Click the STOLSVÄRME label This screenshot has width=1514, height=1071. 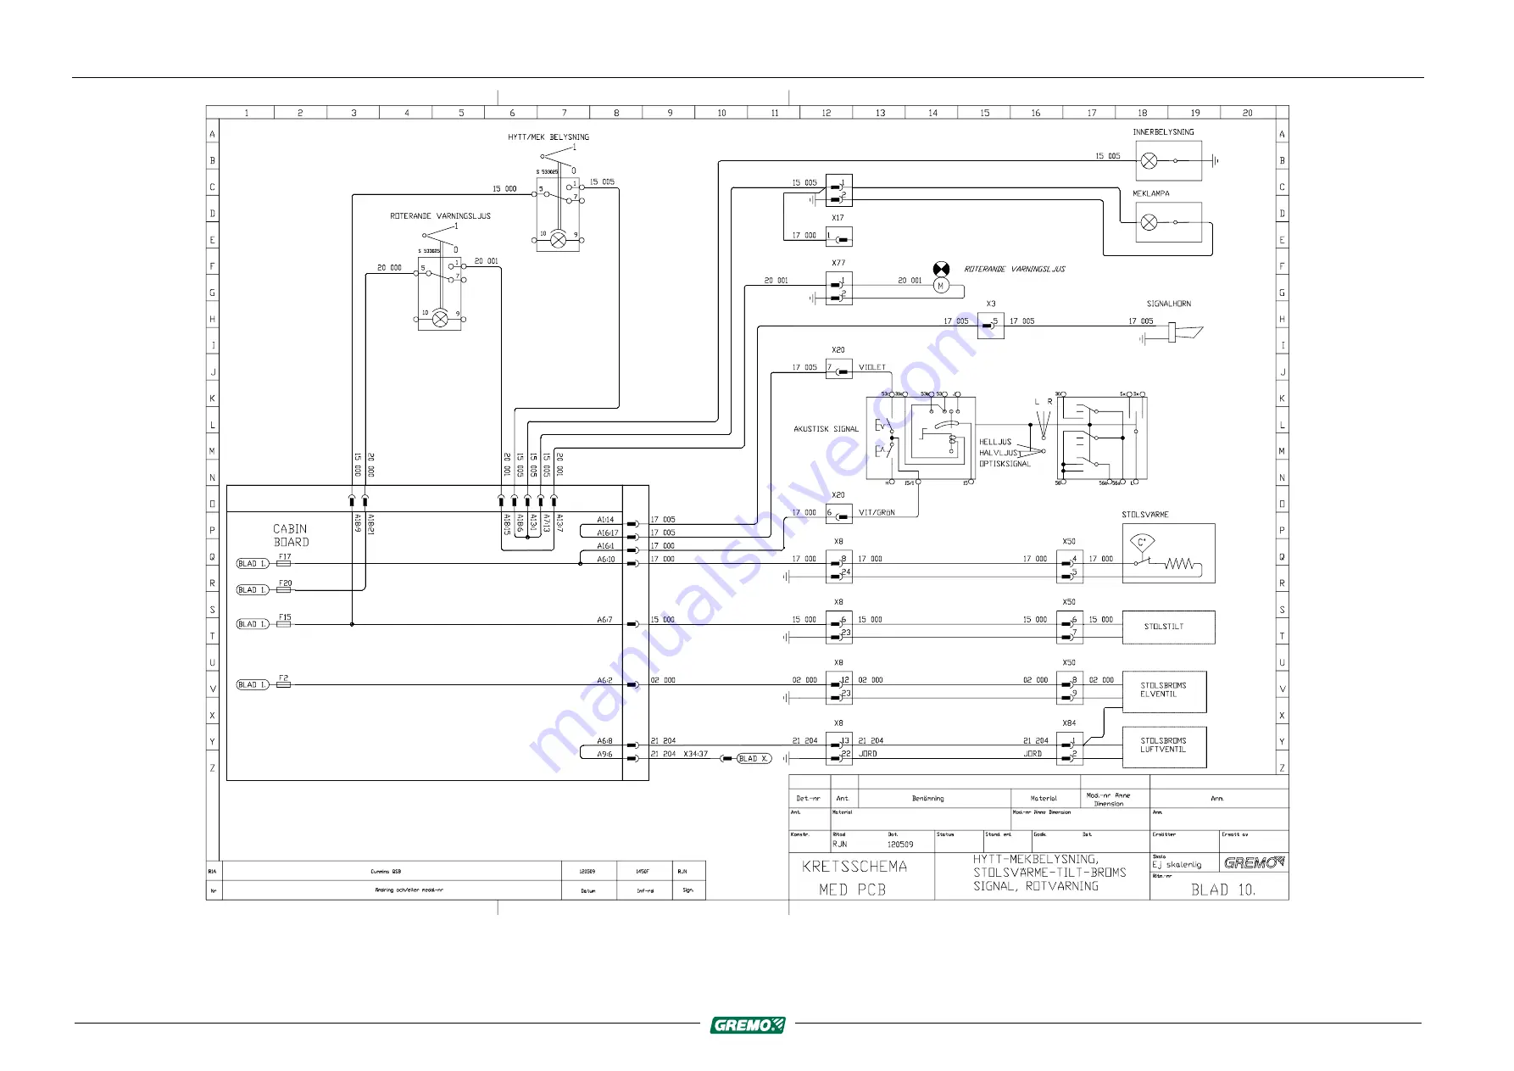coord(1145,515)
